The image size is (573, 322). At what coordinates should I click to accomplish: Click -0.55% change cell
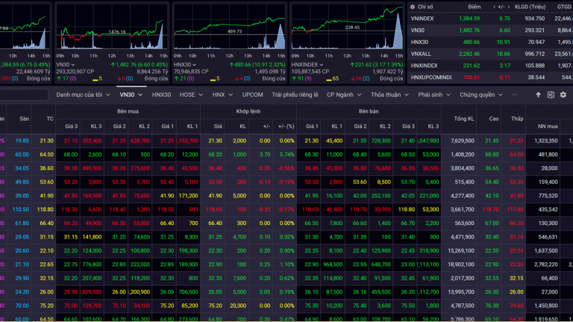(286, 168)
